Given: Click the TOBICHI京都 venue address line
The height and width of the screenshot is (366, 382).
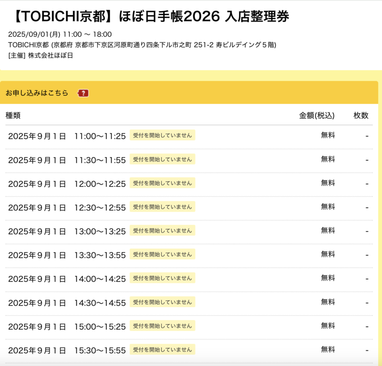Looking at the screenshot, I should pyautogui.click(x=142, y=45).
